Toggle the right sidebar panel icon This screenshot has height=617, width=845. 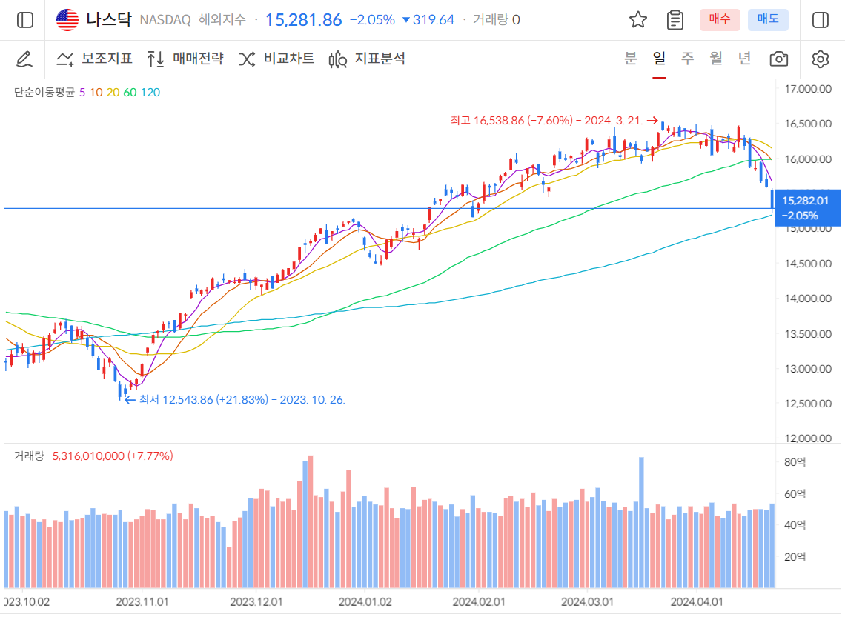(x=821, y=20)
